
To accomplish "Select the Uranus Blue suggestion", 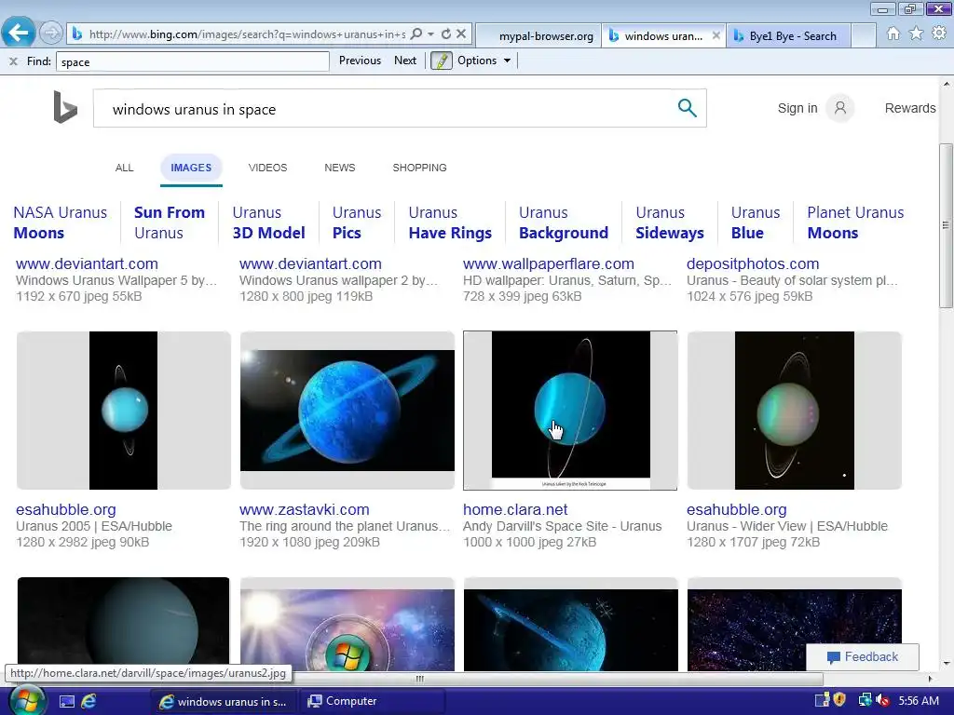I will [x=755, y=223].
